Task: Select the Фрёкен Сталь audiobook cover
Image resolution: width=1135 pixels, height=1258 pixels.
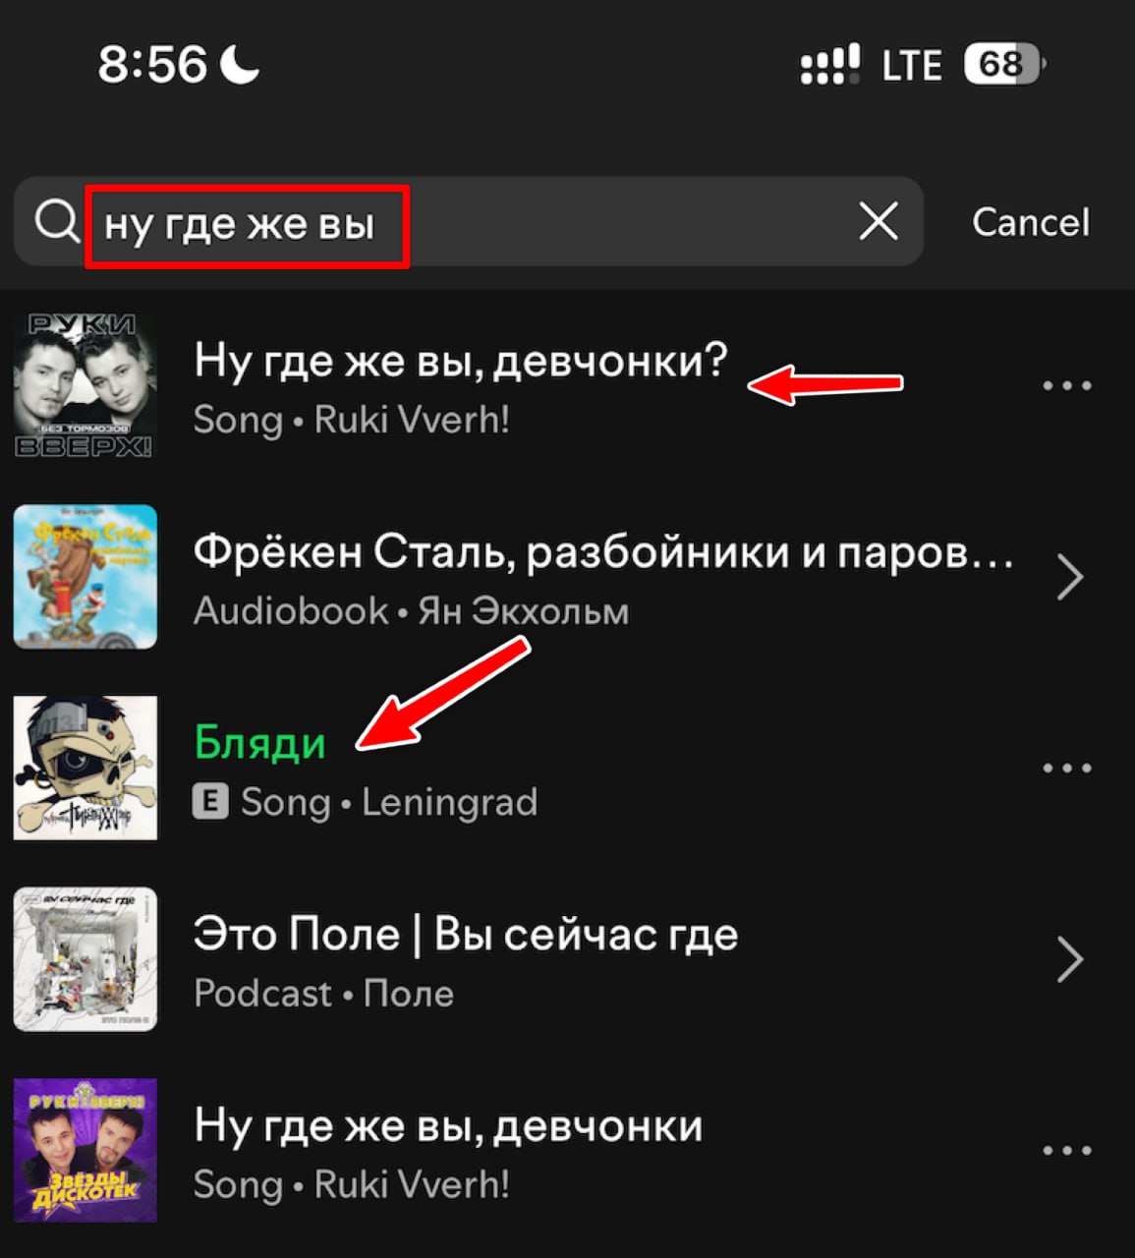Action: [85, 577]
